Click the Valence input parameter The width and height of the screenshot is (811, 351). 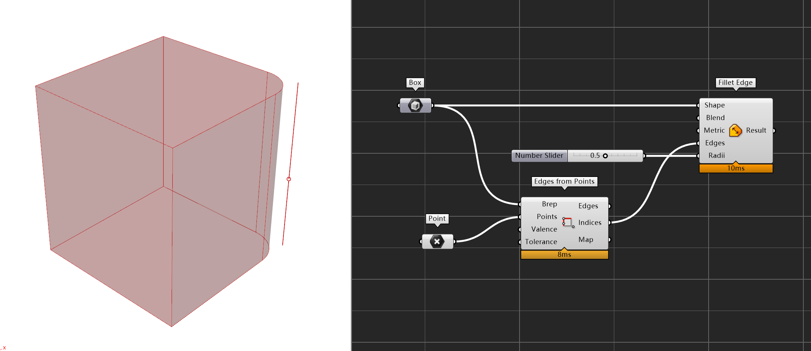pyautogui.click(x=544, y=229)
